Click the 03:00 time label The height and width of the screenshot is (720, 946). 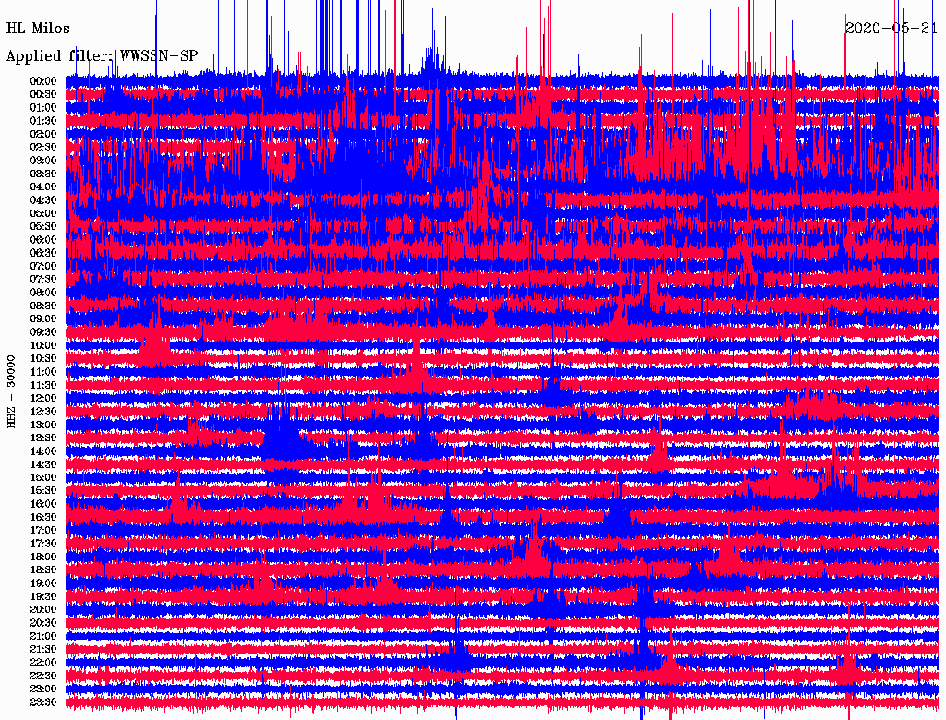coord(43,161)
